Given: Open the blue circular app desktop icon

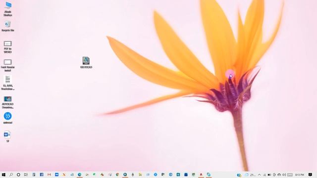Looking at the screenshot, I should 8,118.
